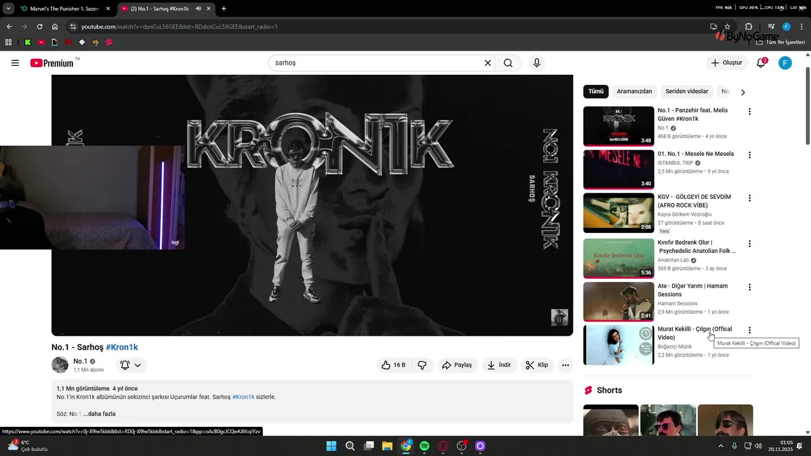Open the account avatar menu on YouTube
The width and height of the screenshot is (811, 456).
[x=785, y=63]
